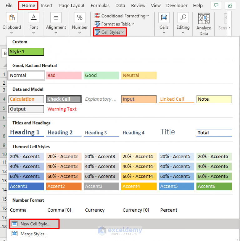Apply Percent number format style
240x241 pixels.
click(176, 210)
